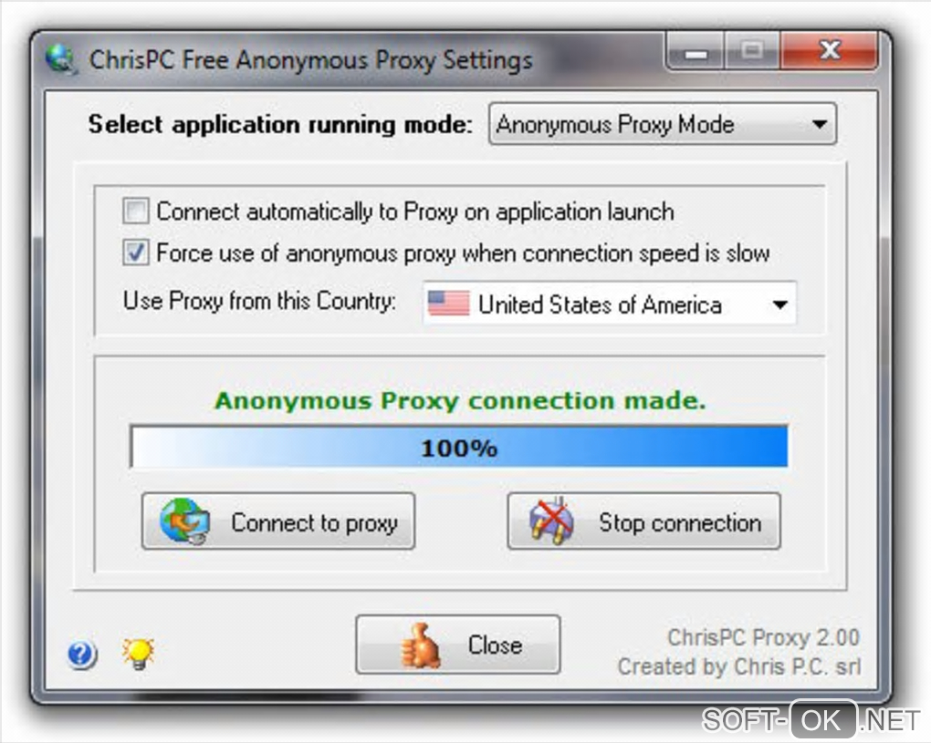The height and width of the screenshot is (743, 931).
Task: Close window with the red X button
Action: click(x=830, y=51)
